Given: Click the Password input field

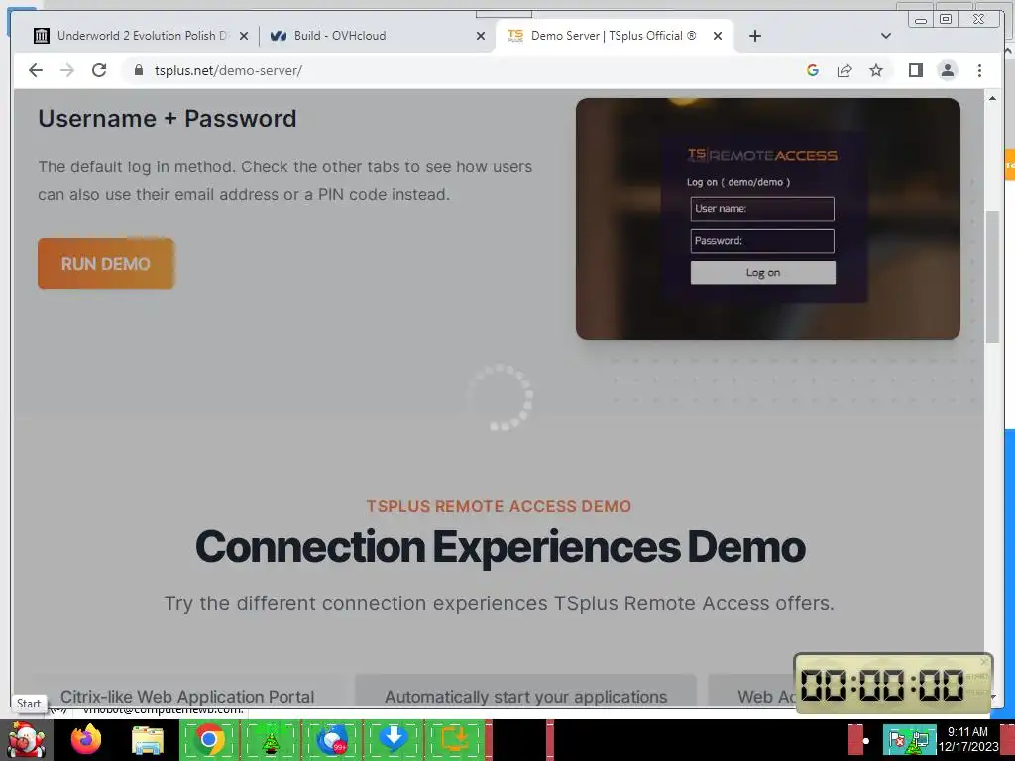Looking at the screenshot, I should [762, 241].
